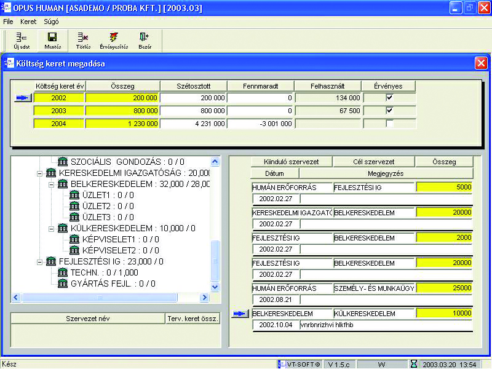
Task: Click the Szervezet név column header
Action: tap(88, 319)
